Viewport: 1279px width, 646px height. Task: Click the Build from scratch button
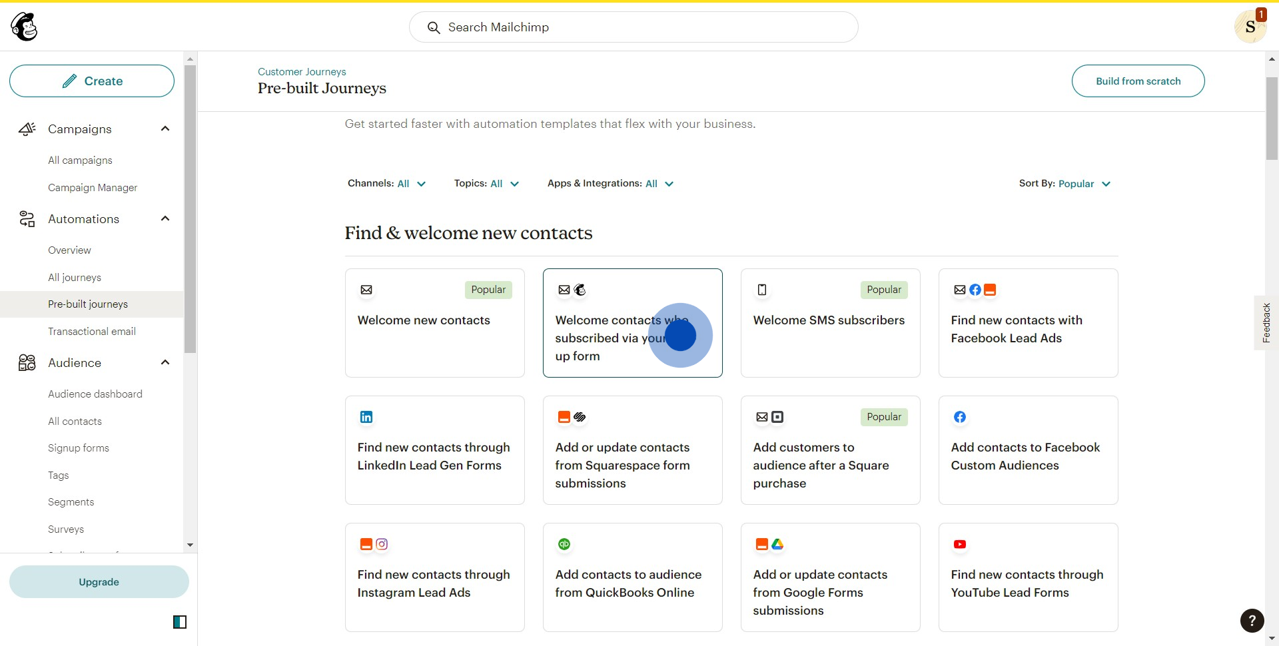pos(1138,81)
